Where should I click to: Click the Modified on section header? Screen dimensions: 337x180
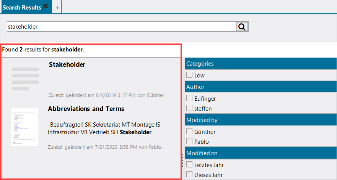[260, 153]
